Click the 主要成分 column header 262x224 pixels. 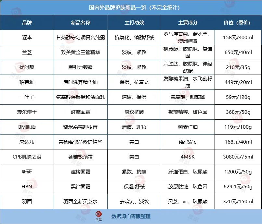coord(188,23)
